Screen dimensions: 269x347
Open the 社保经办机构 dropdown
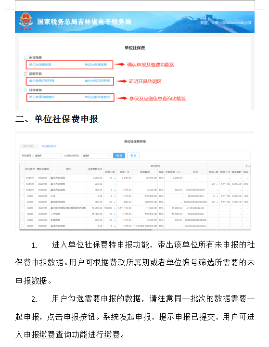[96, 156]
